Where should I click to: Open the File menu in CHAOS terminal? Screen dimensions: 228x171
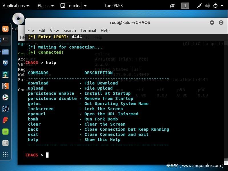coord(31,30)
